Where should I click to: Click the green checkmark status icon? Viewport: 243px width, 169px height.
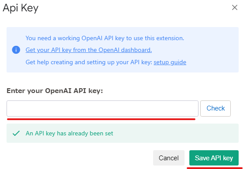point(16,133)
